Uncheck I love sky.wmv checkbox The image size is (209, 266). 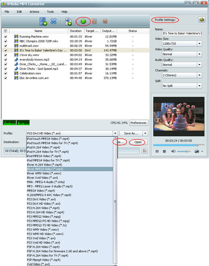coord(5,55)
